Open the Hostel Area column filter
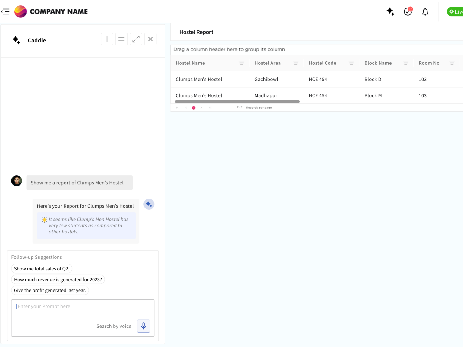The image size is (463, 347). pyautogui.click(x=296, y=63)
